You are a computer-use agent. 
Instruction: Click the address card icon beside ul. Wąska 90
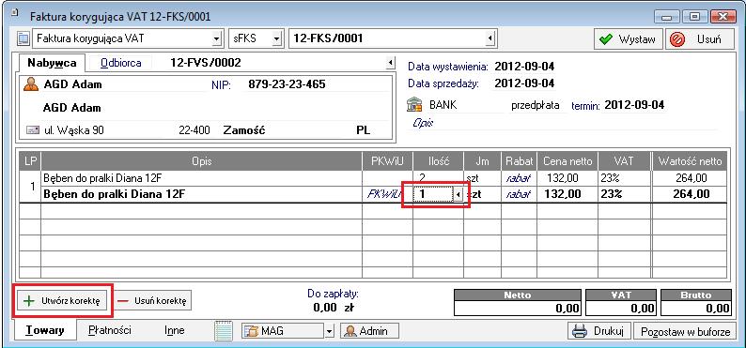(x=32, y=130)
